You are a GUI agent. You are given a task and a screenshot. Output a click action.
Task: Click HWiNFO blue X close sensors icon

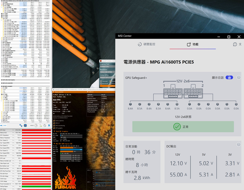point(49,125)
